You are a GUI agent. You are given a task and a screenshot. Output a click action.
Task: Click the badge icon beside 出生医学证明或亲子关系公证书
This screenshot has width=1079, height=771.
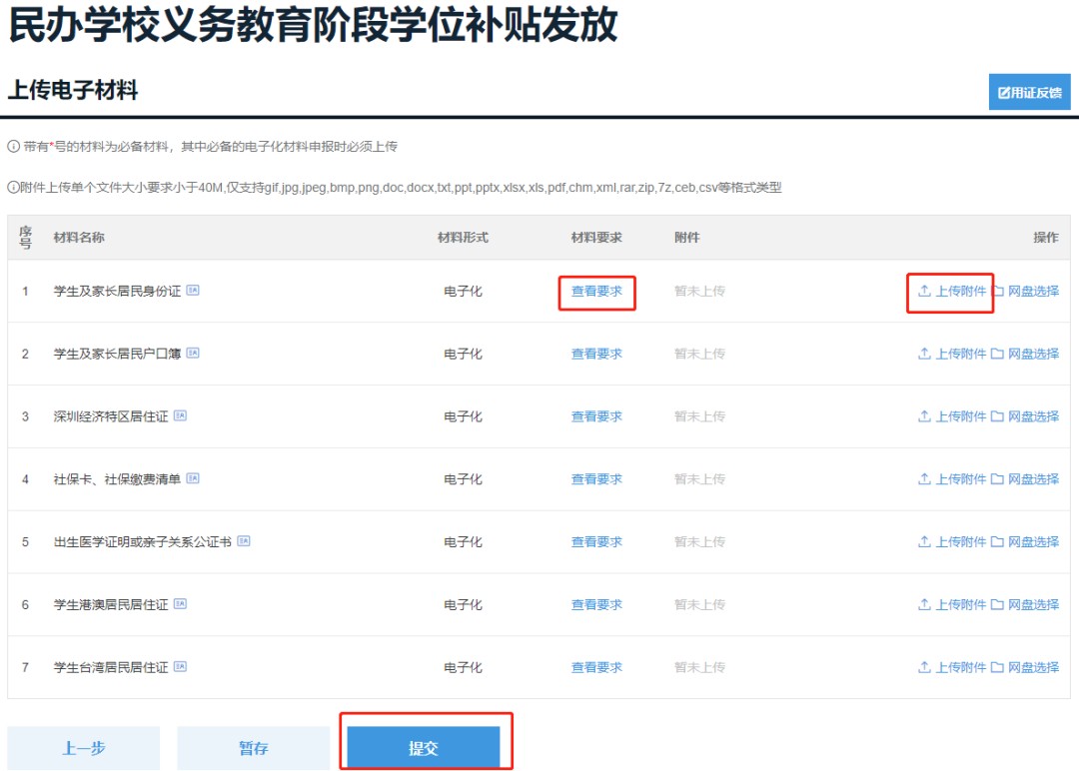[243, 541]
